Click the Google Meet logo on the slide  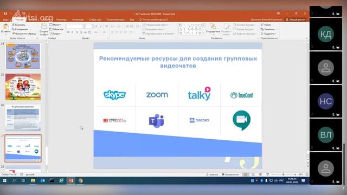point(241,120)
